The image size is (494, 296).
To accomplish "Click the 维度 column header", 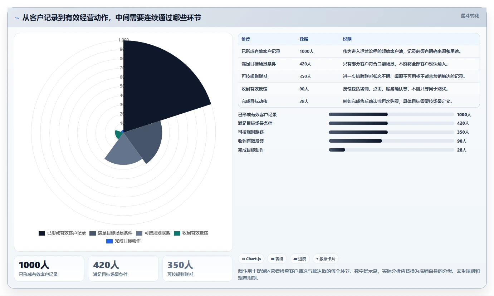I will pyautogui.click(x=246, y=39).
